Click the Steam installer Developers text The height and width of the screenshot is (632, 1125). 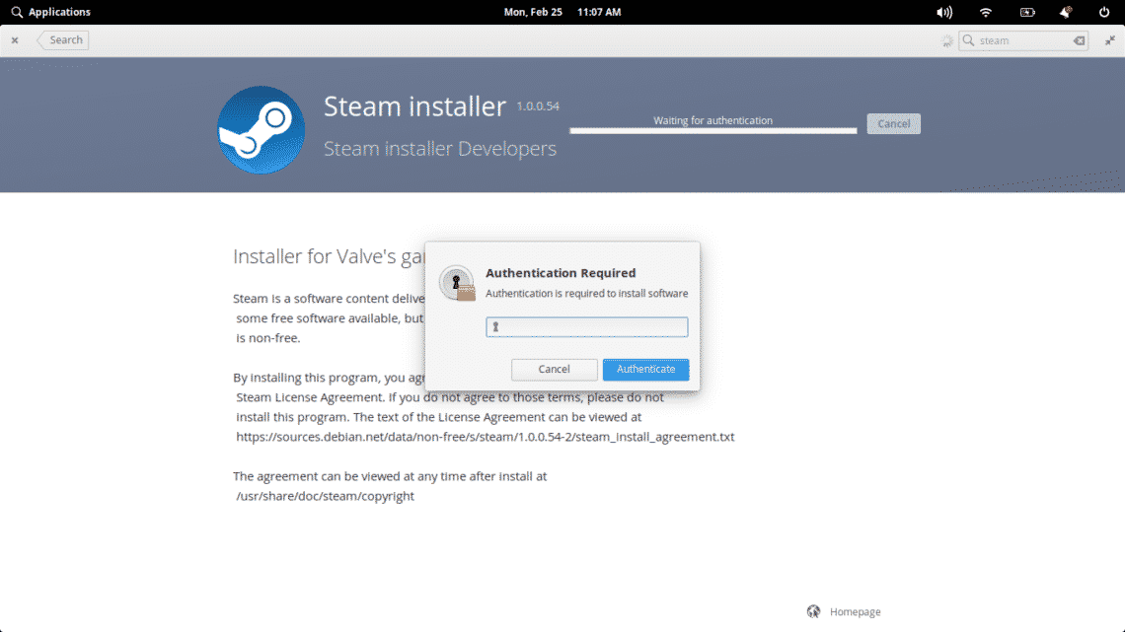point(440,148)
